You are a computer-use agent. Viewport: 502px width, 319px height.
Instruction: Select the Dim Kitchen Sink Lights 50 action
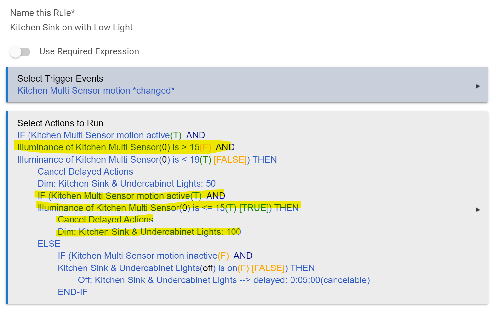[126, 183]
